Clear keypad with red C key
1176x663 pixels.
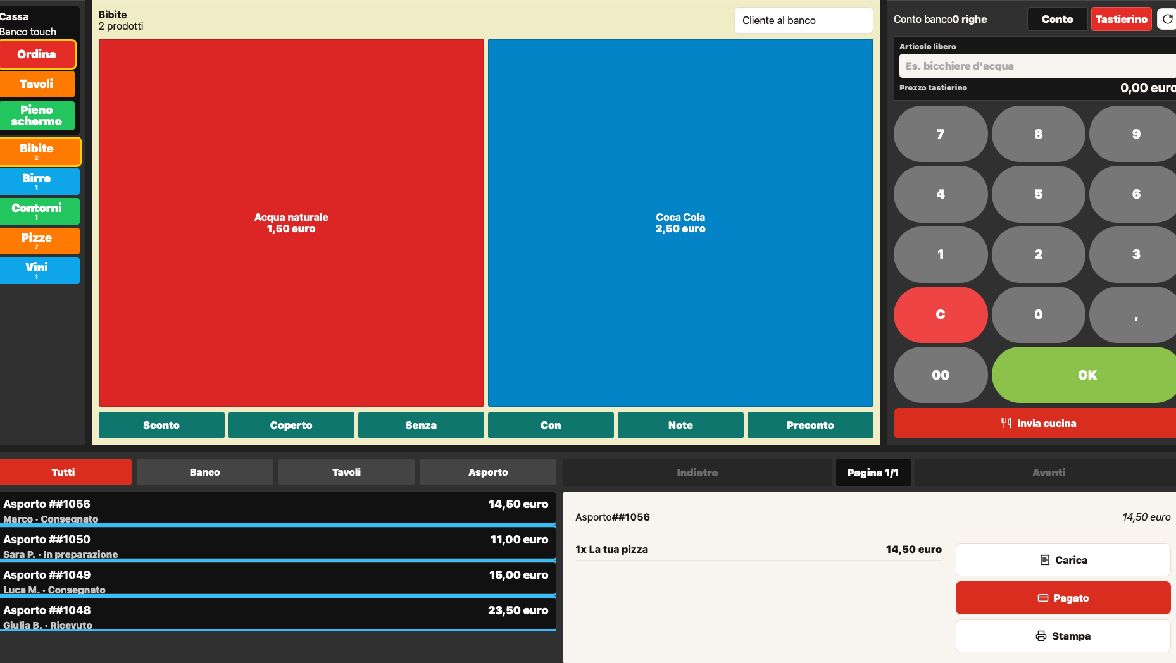pos(941,314)
